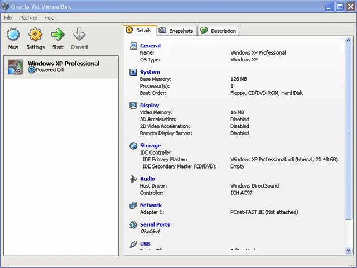Click the Processor(s) label
The width and height of the screenshot is (357, 268).
(155, 86)
